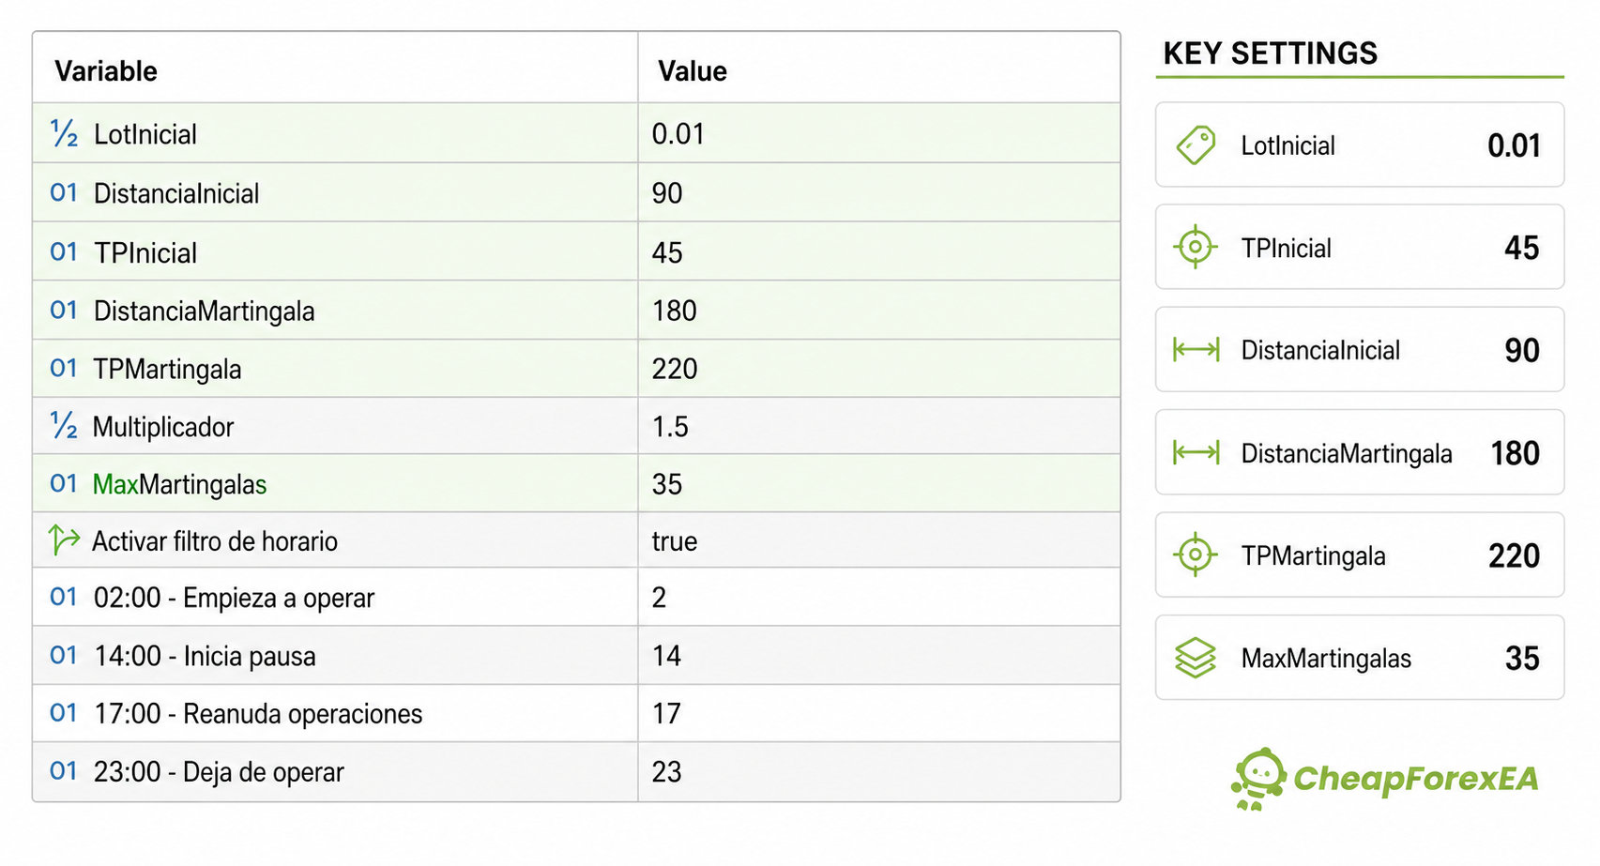Select the 'true' value of Activar filtro de horario
This screenshot has height=866, width=1600.
pos(675,541)
